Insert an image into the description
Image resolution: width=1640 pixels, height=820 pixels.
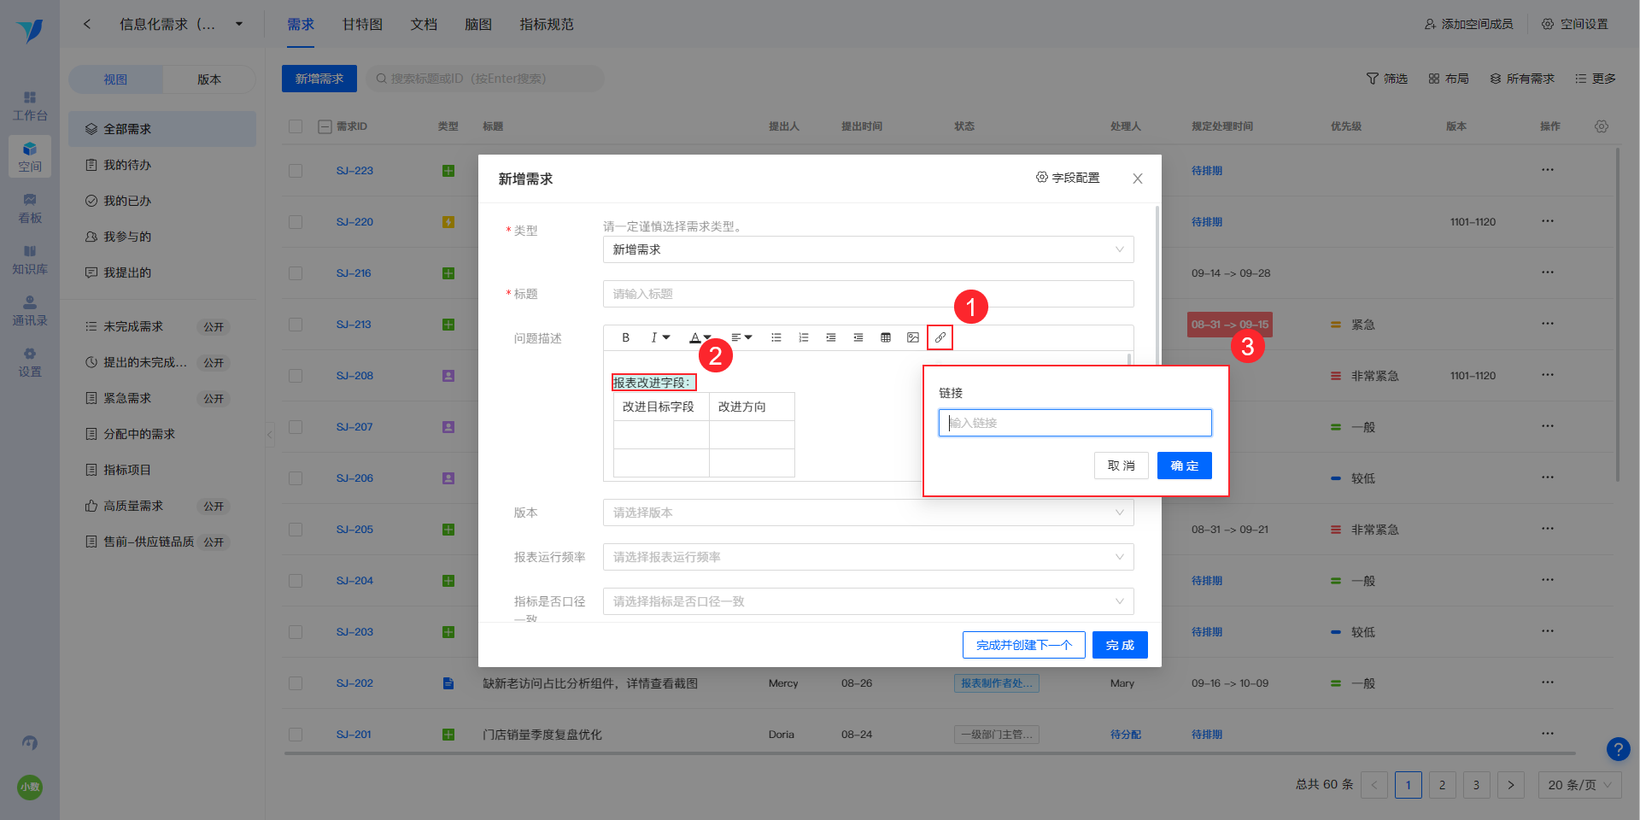tap(913, 337)
